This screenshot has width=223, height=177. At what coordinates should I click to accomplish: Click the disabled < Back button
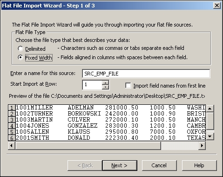pyautogui.click(x=85, y=165)
